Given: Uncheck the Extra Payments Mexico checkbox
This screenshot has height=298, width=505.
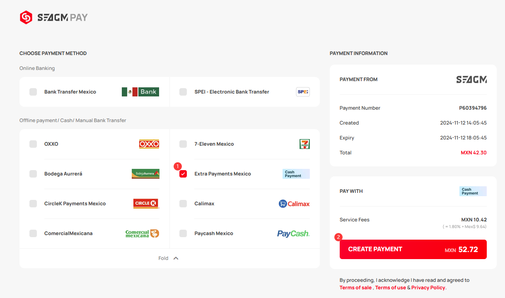Looking at the screenshot, I should 183,174.
